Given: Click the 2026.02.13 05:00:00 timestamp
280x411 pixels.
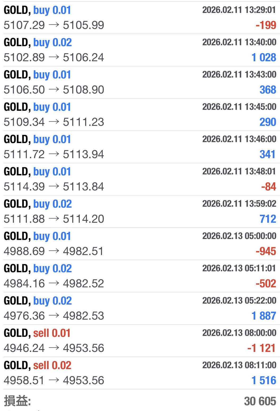Looking at the screenshot, I should [x=239, y=236].
